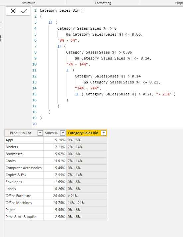Select the Binders cell
This screenshot has width=183, height=237.
24,147
